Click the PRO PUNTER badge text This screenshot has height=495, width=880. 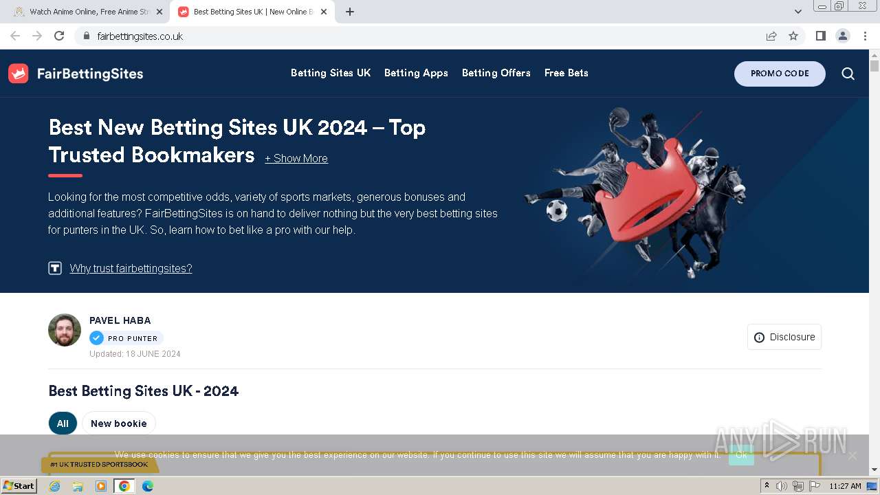(x=133, y=338)
